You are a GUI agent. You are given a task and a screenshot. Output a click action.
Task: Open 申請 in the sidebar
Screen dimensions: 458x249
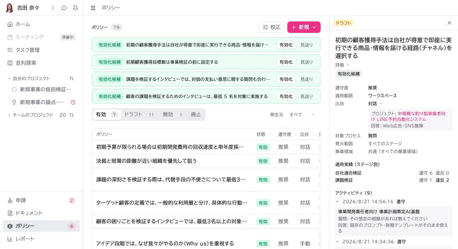pos(41,200)
